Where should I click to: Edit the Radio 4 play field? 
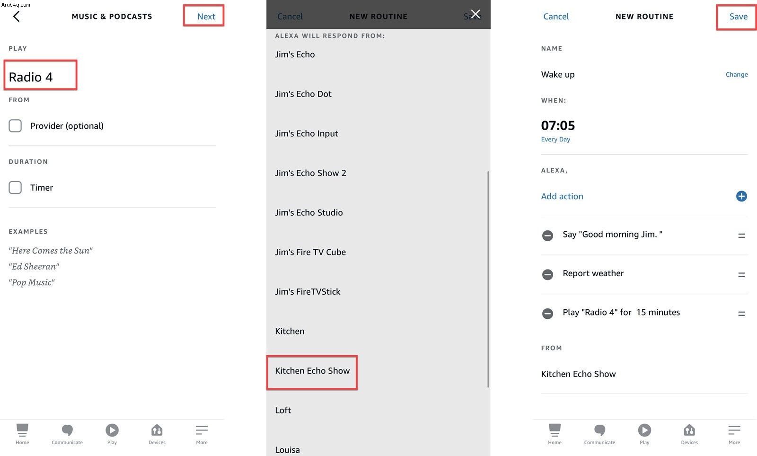coord(31,77)
